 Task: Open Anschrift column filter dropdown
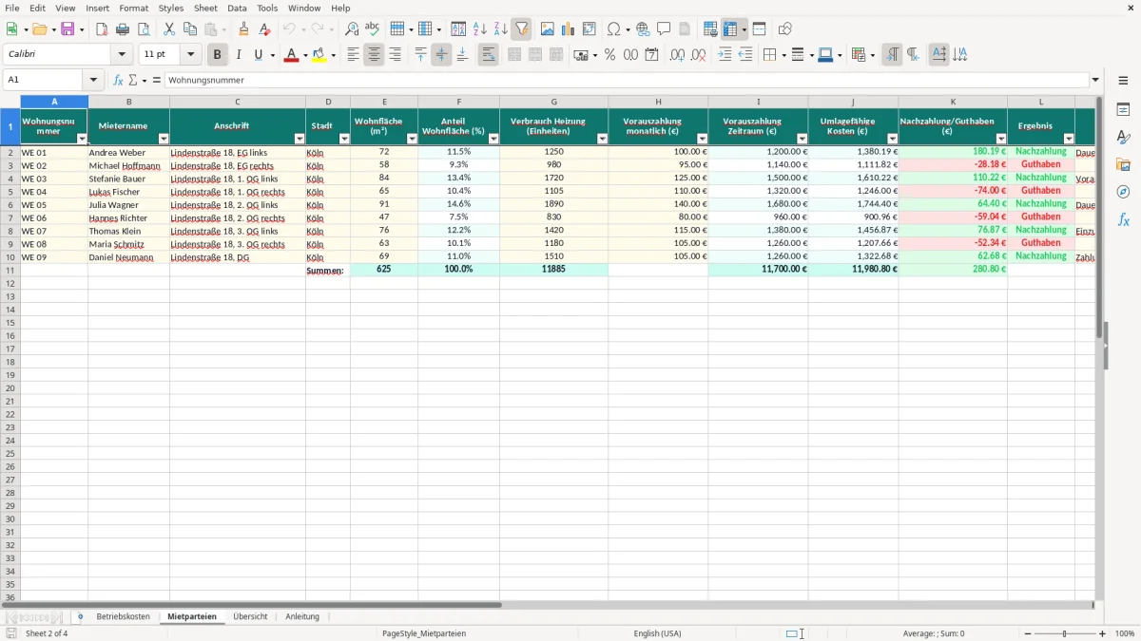click(x=300, y=139)
